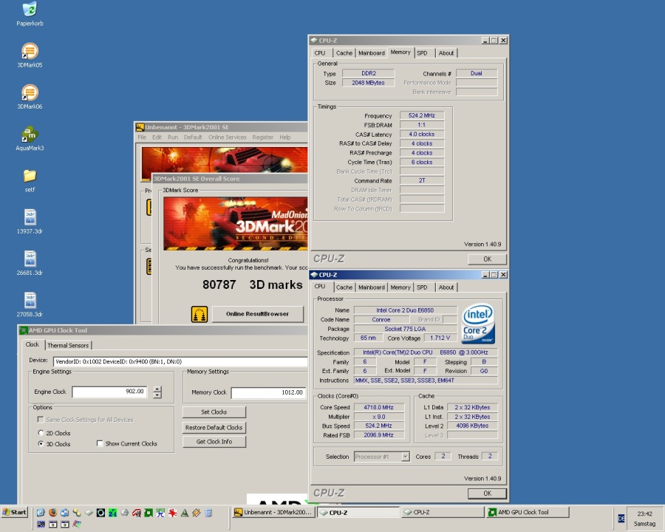
Task: Click the Memory Clock input field
Action: click(x=268, y=392)
